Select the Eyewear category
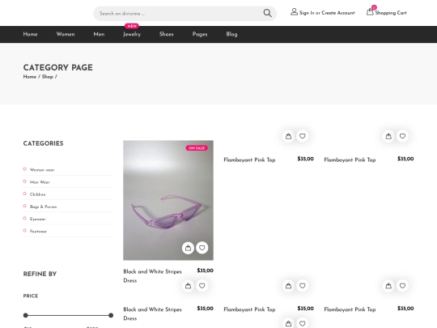 37,219
